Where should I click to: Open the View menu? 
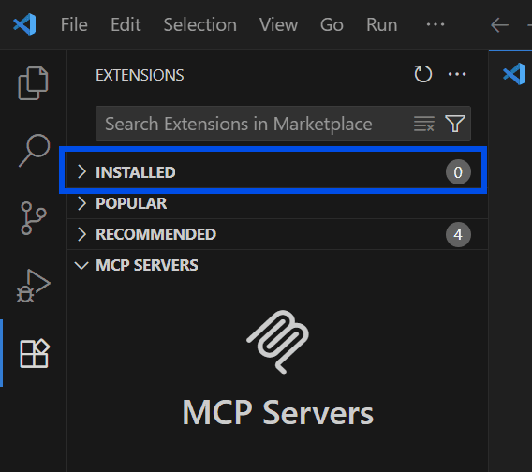click(x=278, y=24)
